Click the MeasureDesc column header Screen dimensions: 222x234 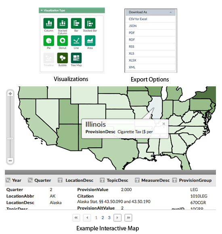[x=152, y=180]
